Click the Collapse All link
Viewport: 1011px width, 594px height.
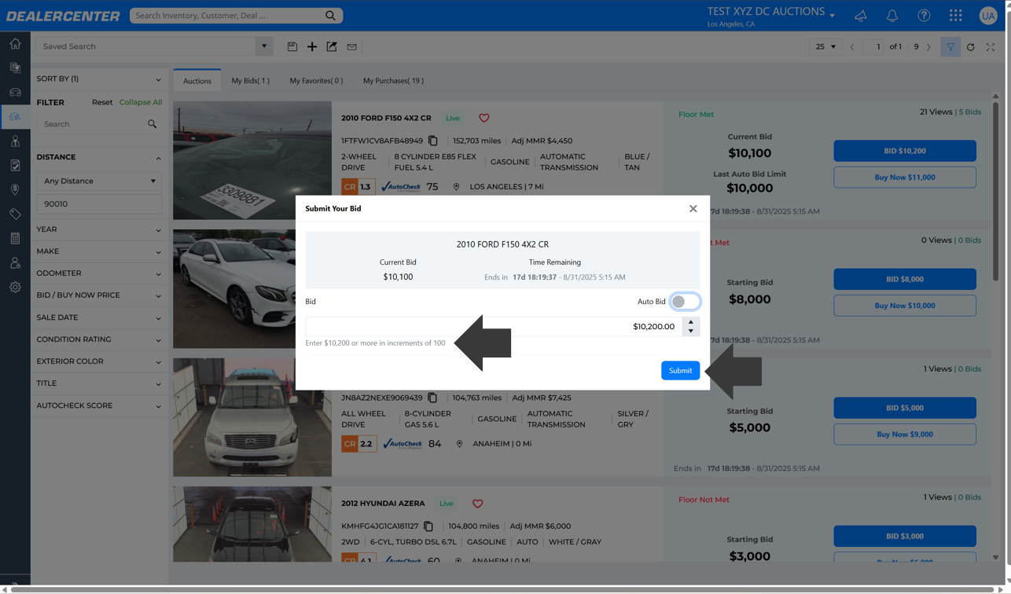141,102
